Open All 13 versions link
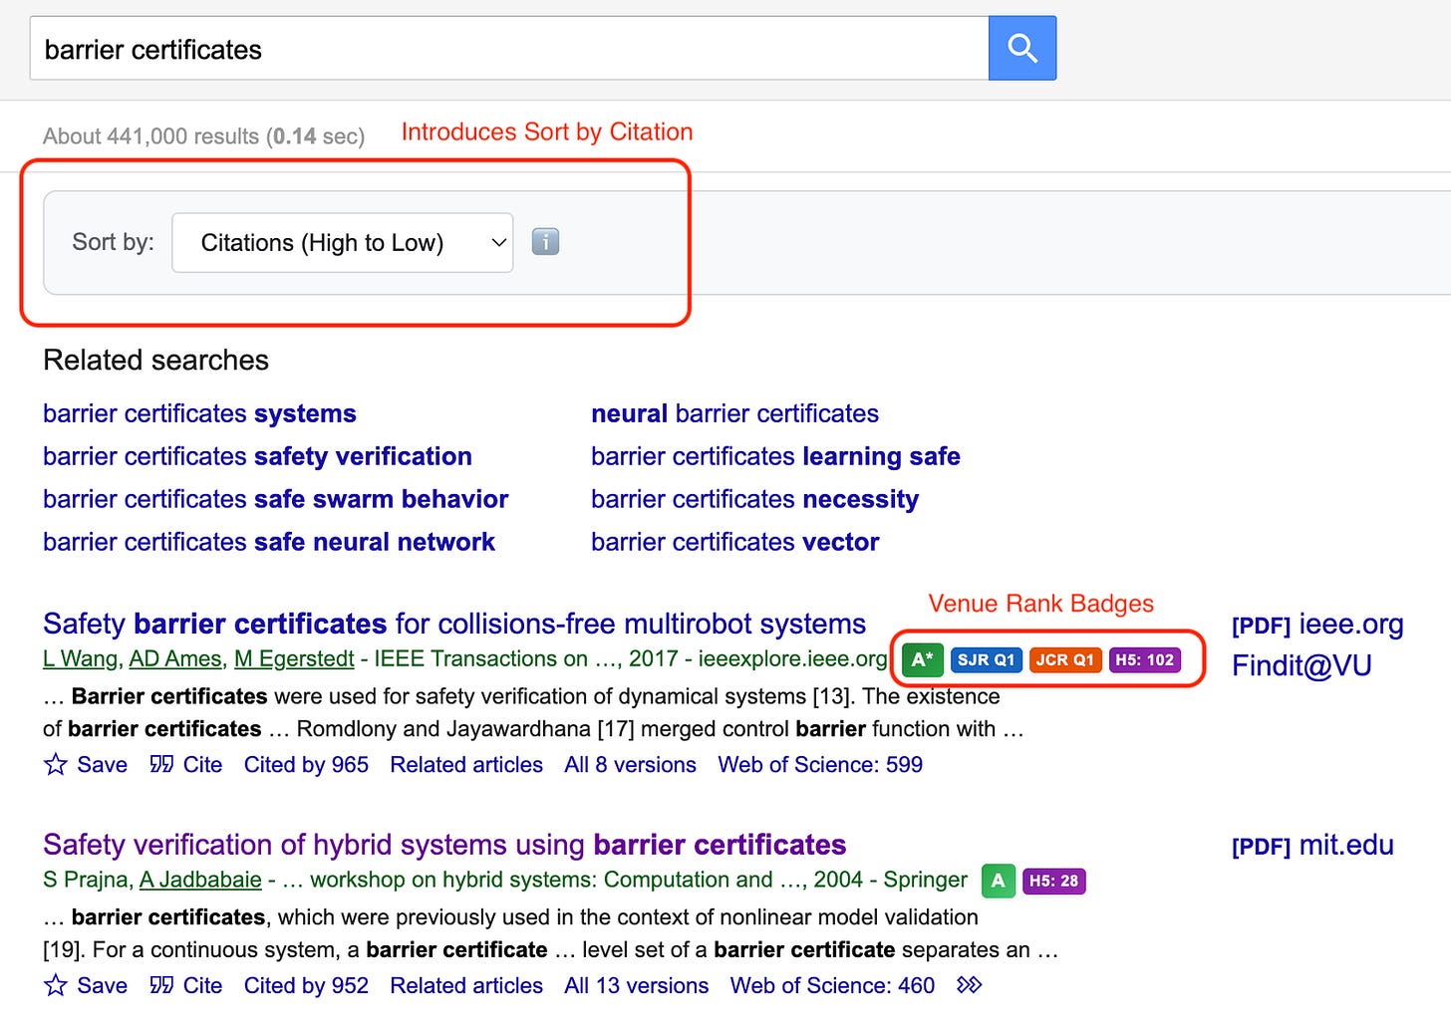The image size is (1451, 1024). point(636,985)
